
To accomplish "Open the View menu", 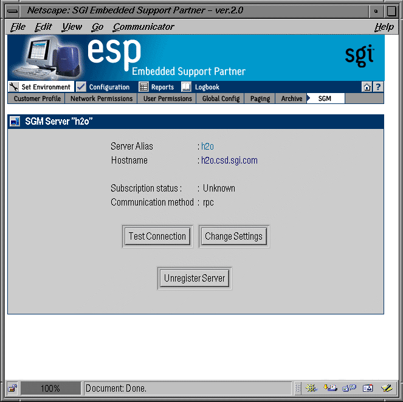I will pos(72,27).
